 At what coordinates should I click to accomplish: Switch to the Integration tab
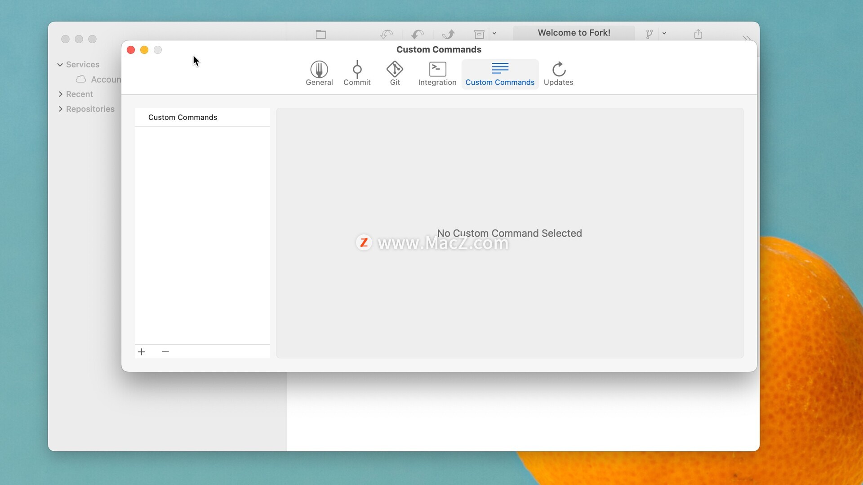437,74
